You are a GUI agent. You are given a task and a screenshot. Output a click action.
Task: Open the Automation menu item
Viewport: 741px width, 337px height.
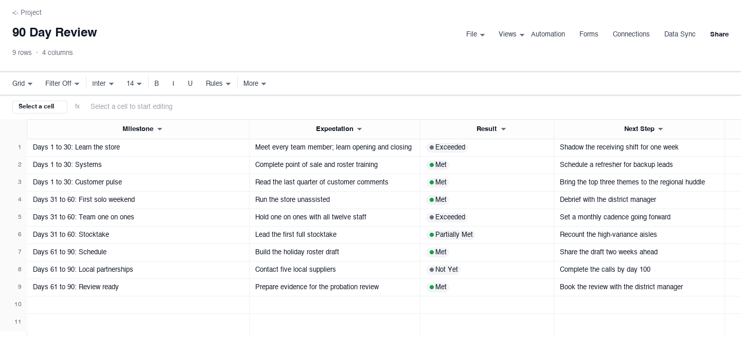click(x=548, y=34)
